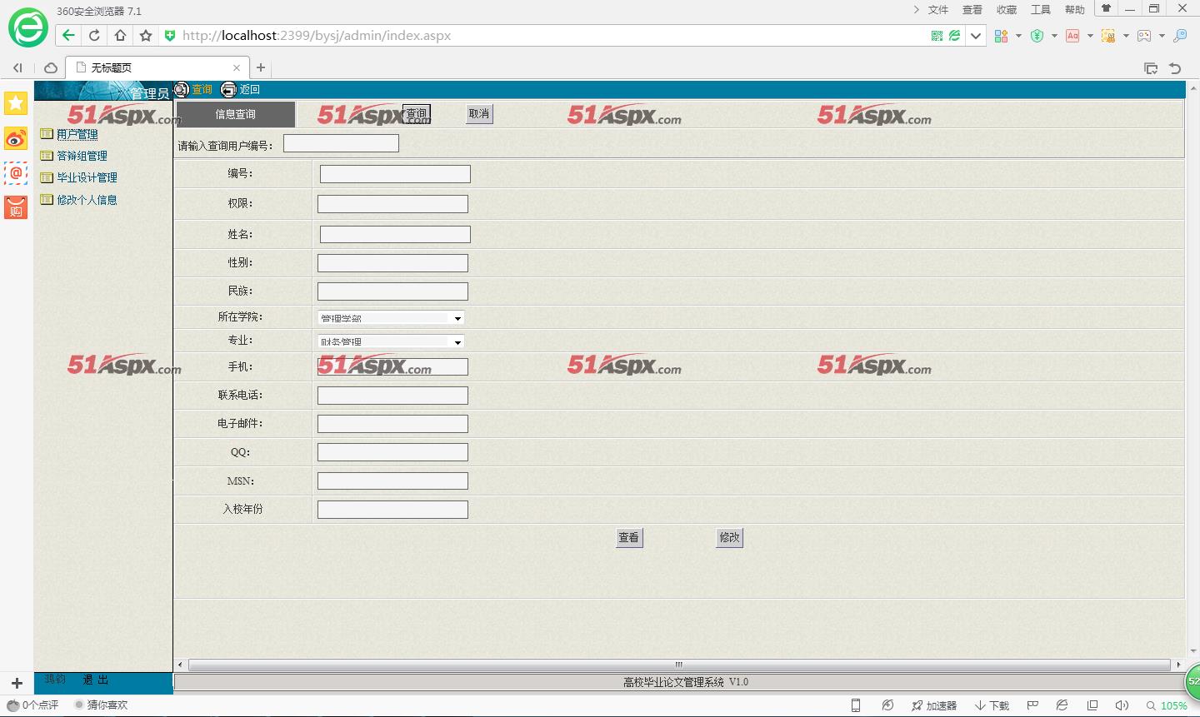
Task: Open the QR code icon in address bar
Action: tap(937, 36)
